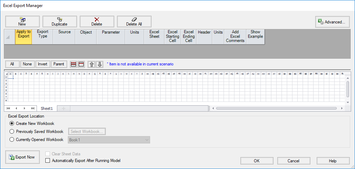Select Create New Workbook option
This screenshot has height=169, width=355.
coord(12,124)
